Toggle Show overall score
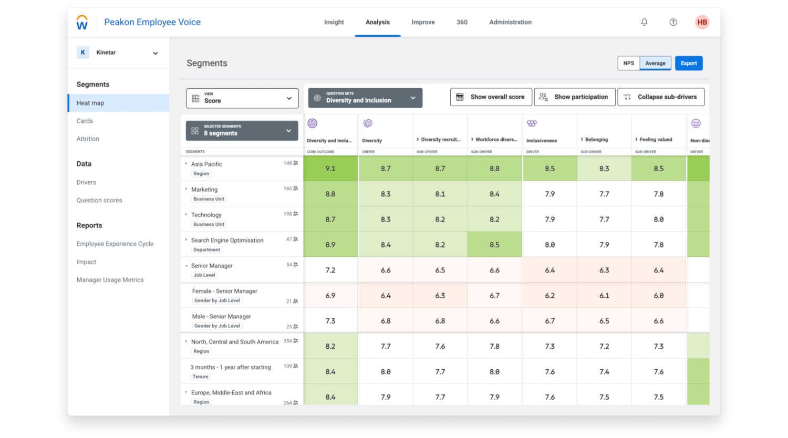Image resolution: width=788 pixels, height=438 pixels. [491, 97]
